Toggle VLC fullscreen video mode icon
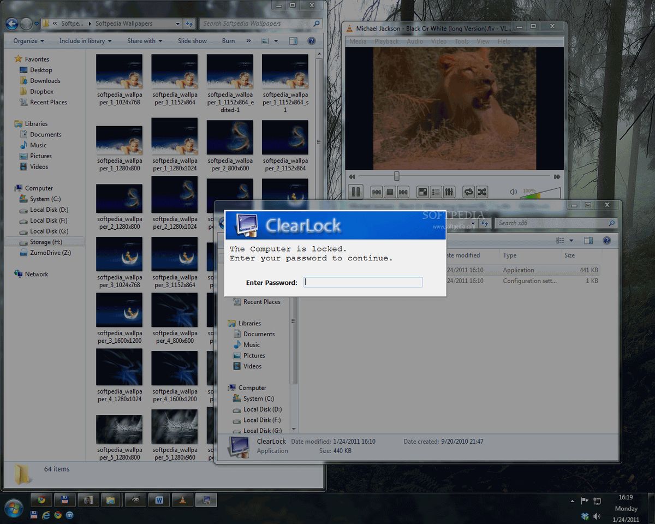Image resolution: width=655 pixels, height=524 pixels. [422, 192]
